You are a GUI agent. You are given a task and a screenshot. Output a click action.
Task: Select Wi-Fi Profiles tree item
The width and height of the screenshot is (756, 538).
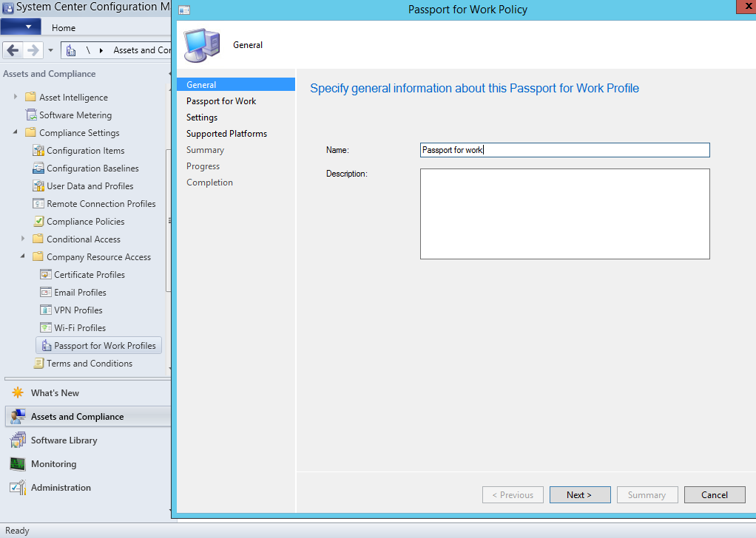pos(80,327)
